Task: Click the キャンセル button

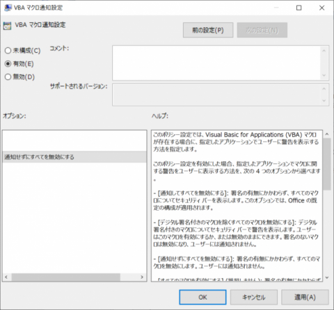Action: tap(254, 297)
